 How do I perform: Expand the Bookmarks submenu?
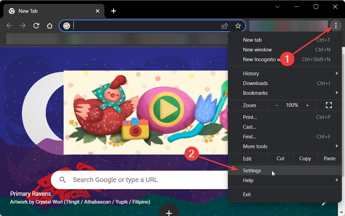pos(285,93)
